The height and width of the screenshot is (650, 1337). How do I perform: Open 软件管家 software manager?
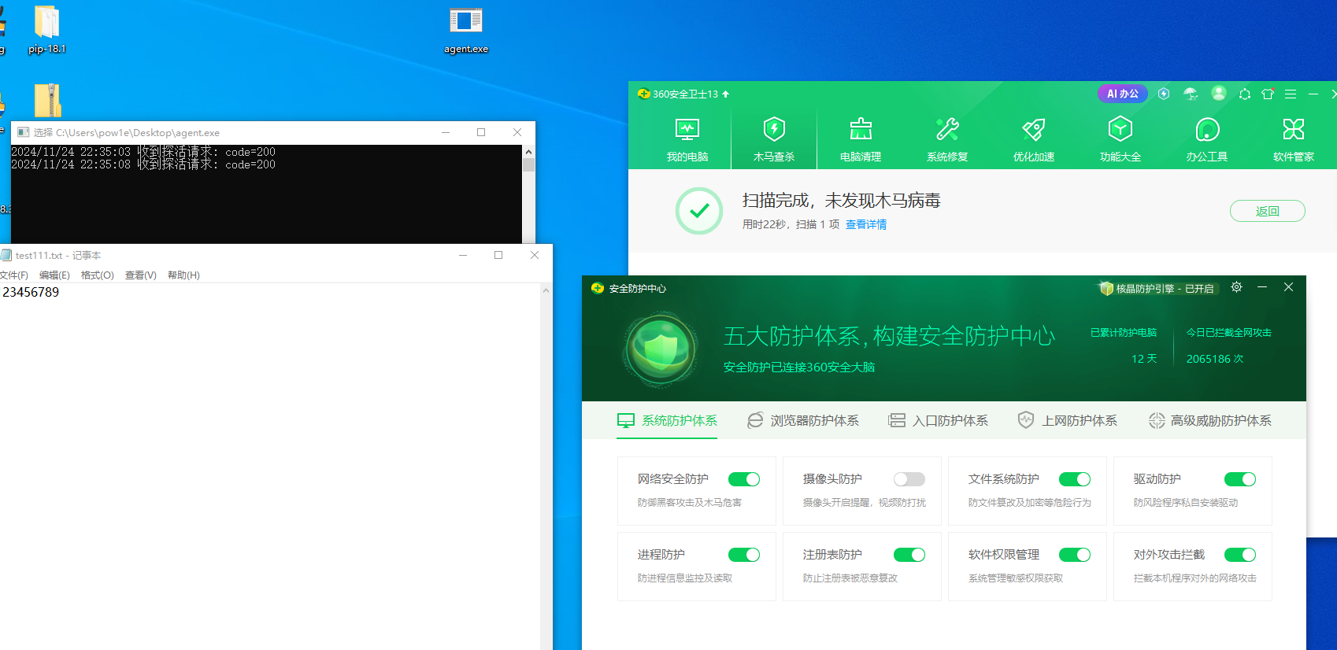pyautogui.click(x=1294, y=140)
